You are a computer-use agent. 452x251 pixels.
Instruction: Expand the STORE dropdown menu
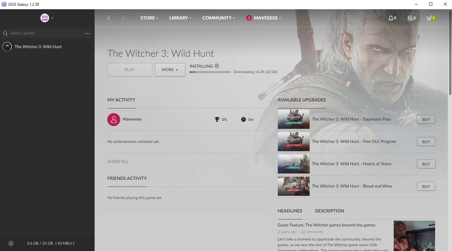point(149,18)
